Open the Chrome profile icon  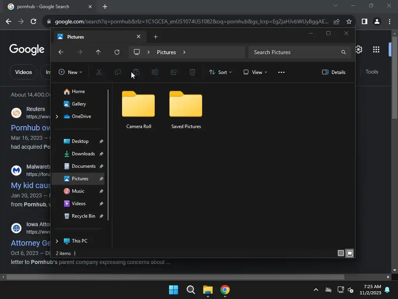pyautogui.click(x=377, y=21)
